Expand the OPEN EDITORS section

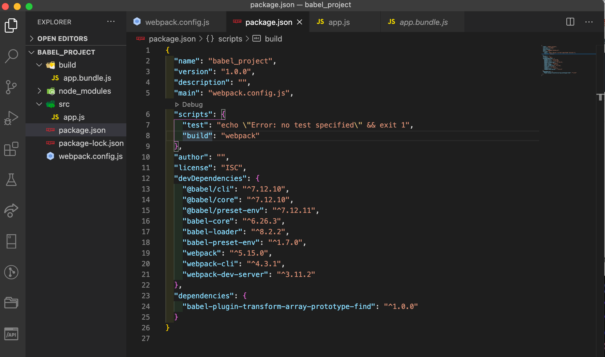tap(32, 39)
